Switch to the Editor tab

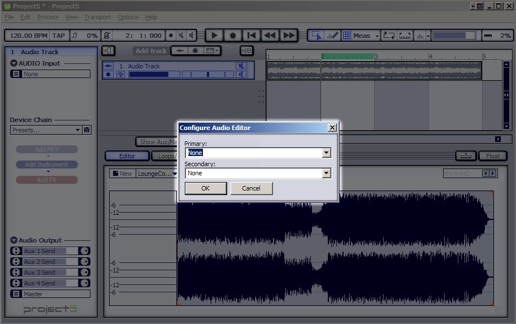(x=127, y=156)
